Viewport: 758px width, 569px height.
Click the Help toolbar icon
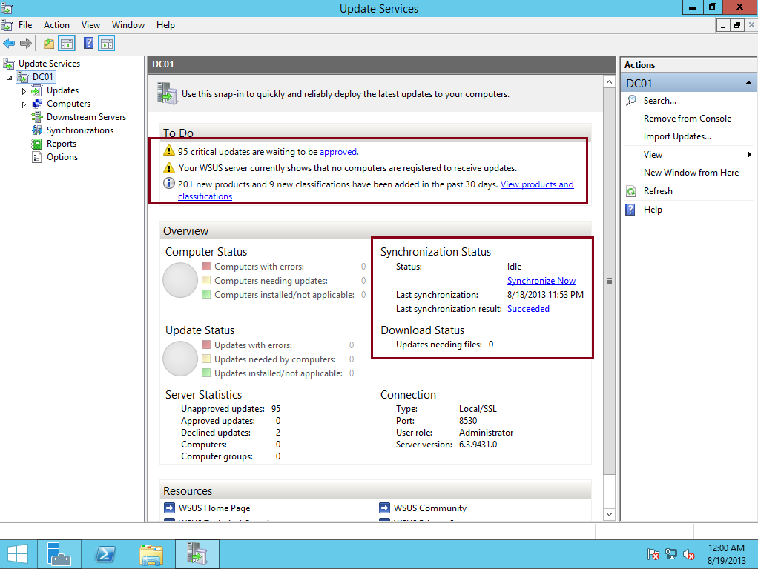click(x=88, y=43)
